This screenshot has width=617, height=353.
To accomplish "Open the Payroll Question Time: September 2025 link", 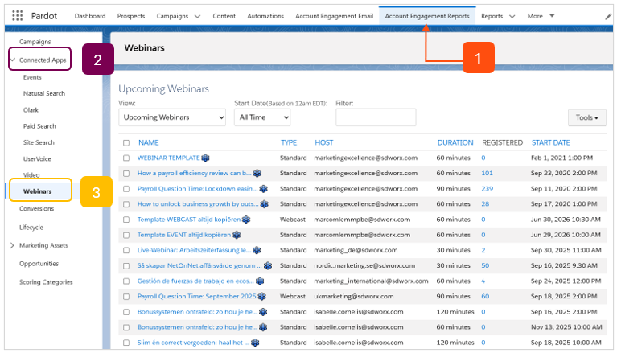I will [x=196, y=297].
